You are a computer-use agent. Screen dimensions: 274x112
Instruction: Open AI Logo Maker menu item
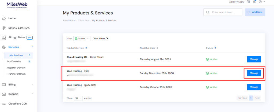[17, 38]
